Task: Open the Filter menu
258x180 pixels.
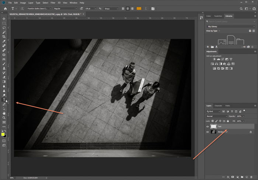Action: pyautogui.click(x=53, y=3)
